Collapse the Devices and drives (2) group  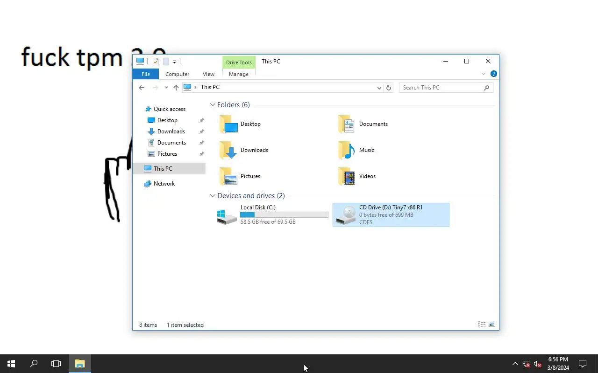click(213, 196)
